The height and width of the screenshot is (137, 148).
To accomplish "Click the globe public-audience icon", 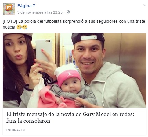I will 68,12.
